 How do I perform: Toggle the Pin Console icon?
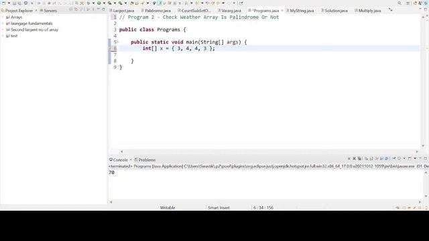tap(394, 159)
